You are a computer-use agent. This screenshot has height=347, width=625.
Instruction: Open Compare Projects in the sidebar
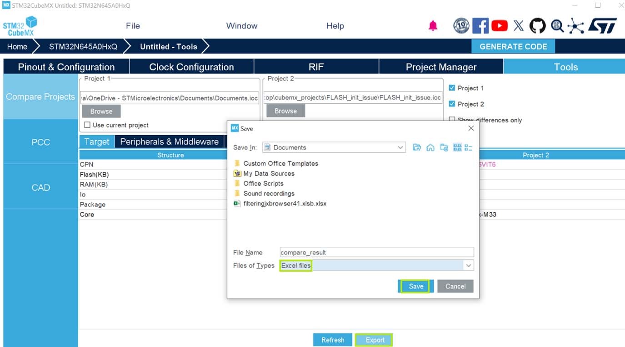click(x=40, y=97)
